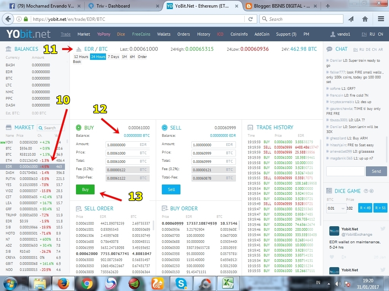Click the paper plane share icon
Viewport: 389px width, 291px height.
tap(351, 19)
